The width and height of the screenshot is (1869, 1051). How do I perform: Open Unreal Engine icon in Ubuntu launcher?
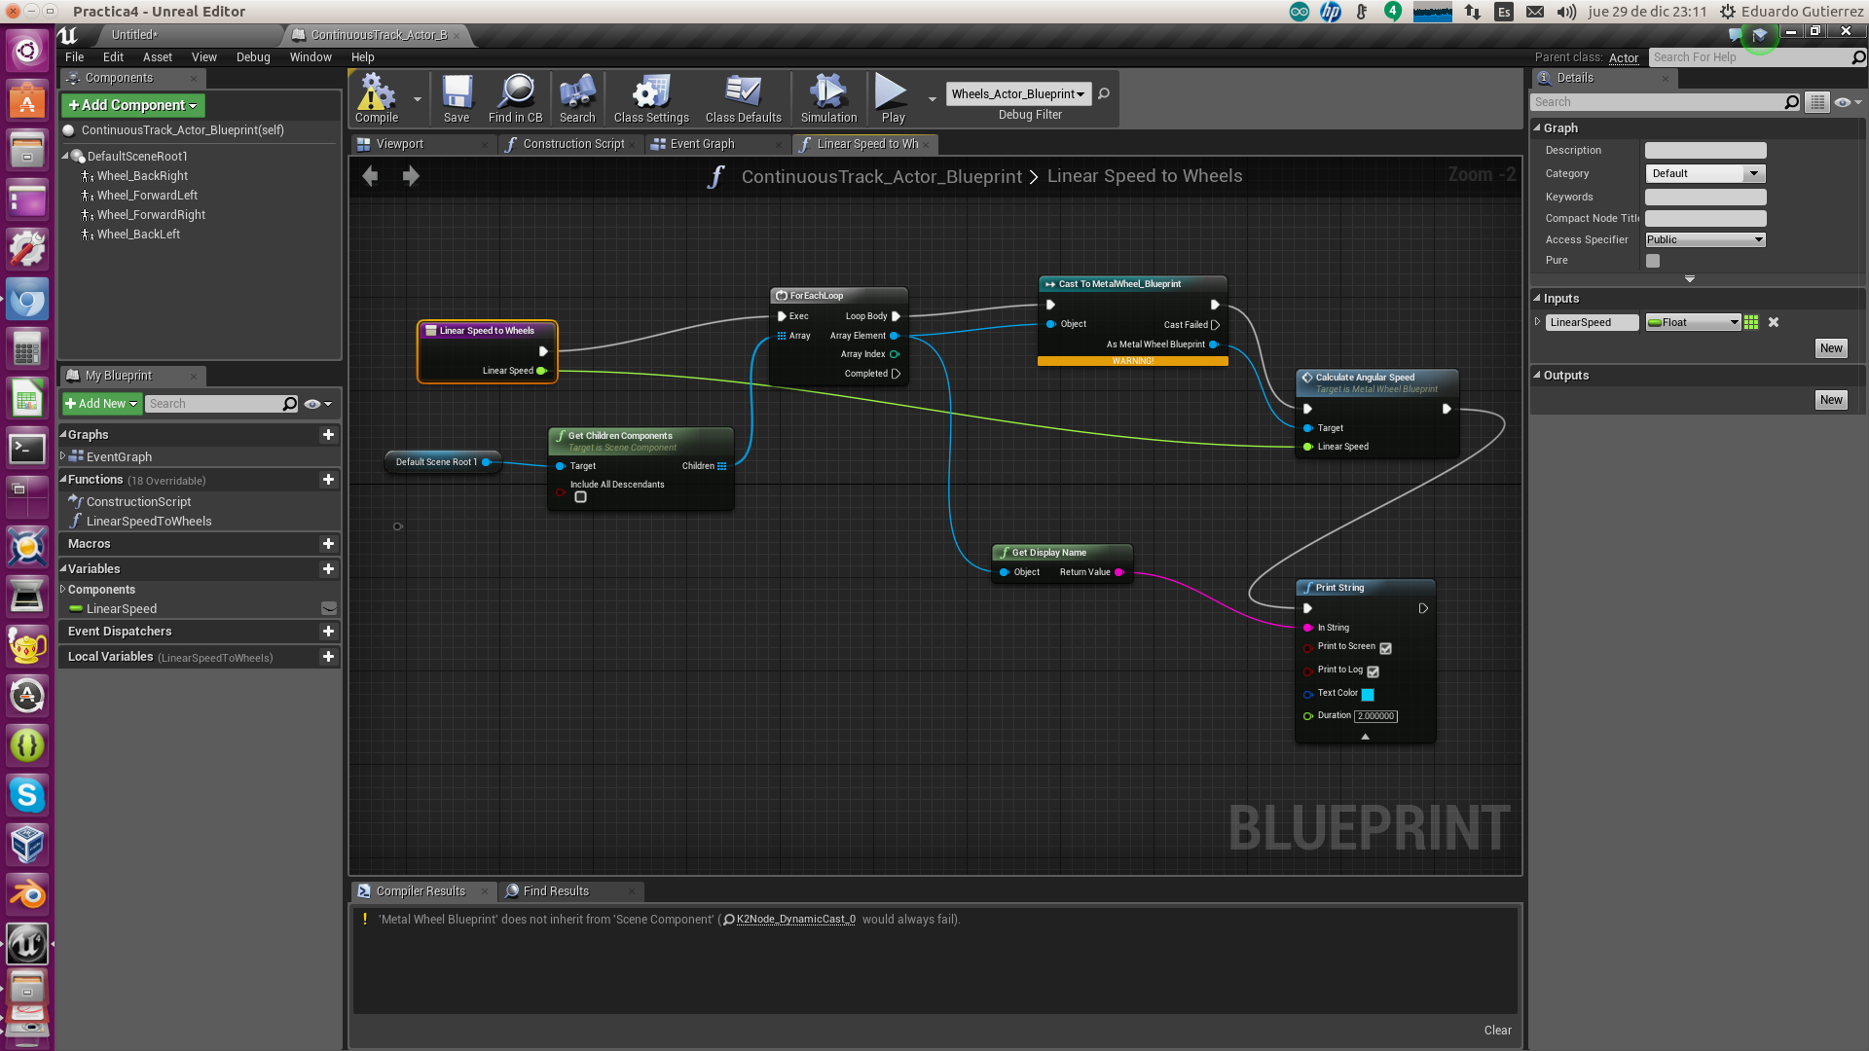click(x=27, y=943)
